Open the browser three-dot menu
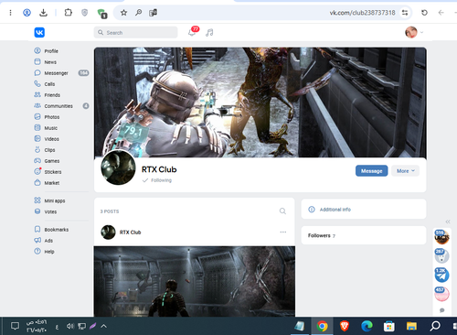This screenshot has width=457, height=335. [10, 13]
